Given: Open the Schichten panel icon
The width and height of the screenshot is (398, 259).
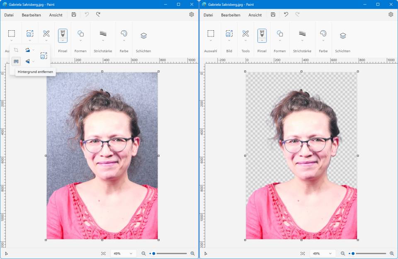Looking at the screenshot, I should 143,35.
